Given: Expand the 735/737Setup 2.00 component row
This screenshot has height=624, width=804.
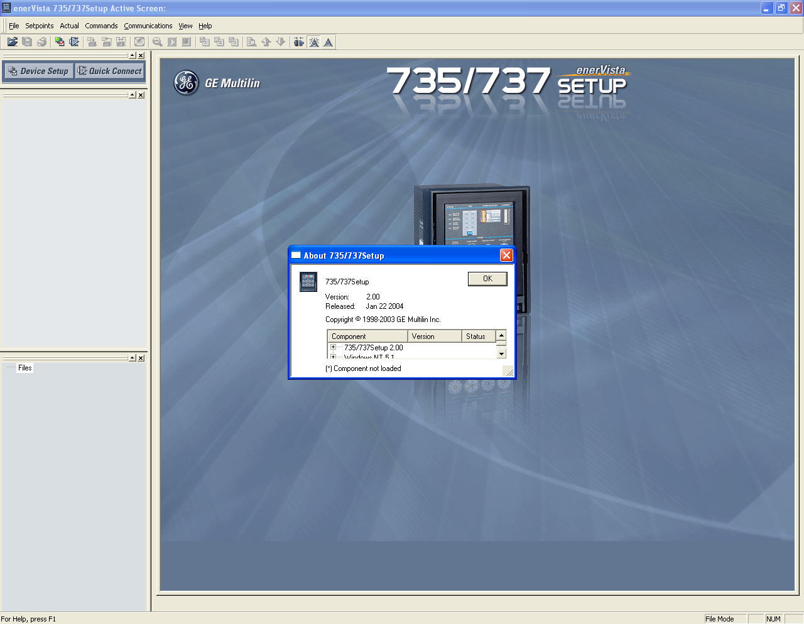Looking at the screenshot, I should (x=333, y=347).
